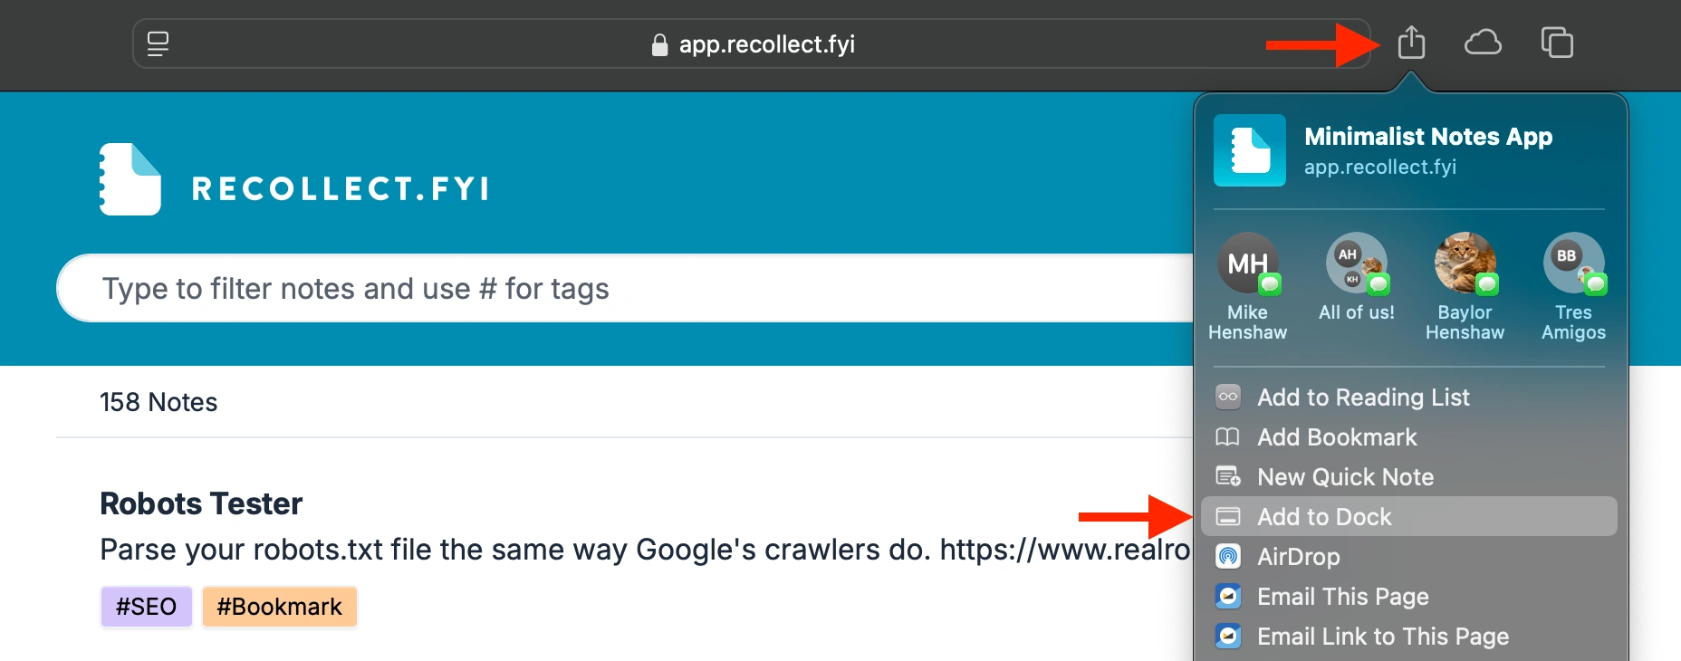
Task: Select Mike Henshaw contact avatar
Action: tap(1248, 264)
